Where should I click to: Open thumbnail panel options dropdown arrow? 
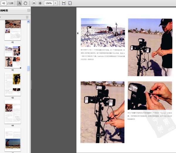tap(1, 17)
